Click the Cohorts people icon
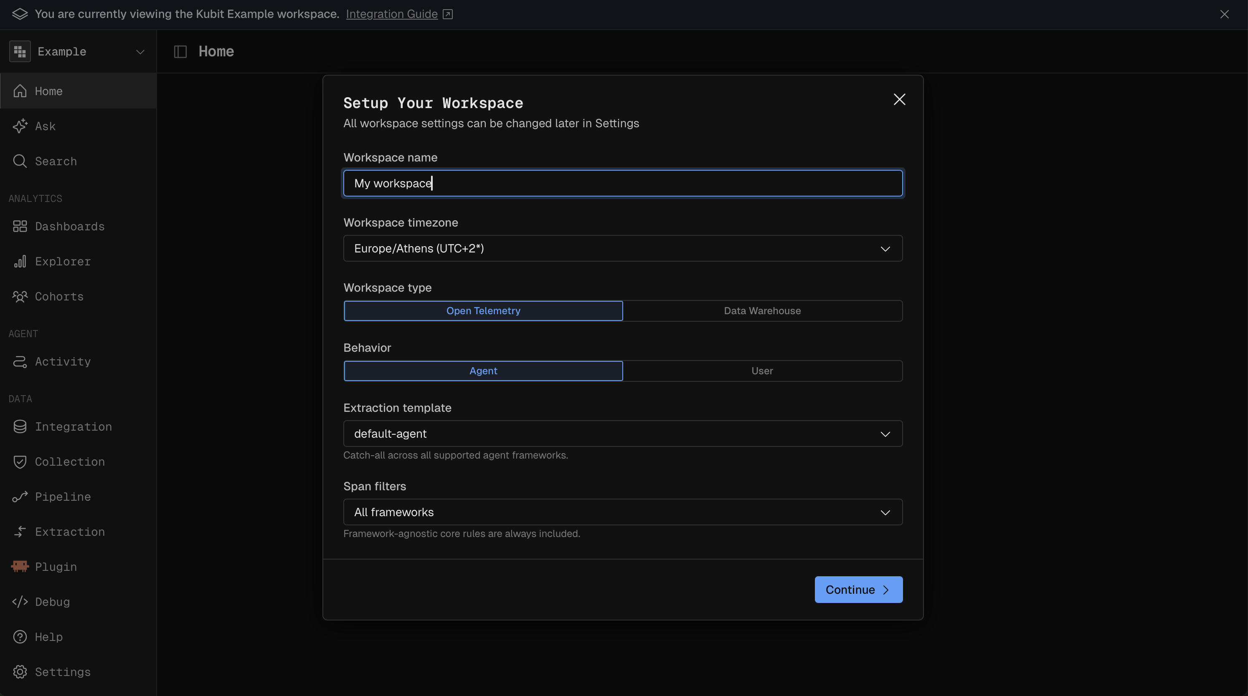 coord(20,296)
